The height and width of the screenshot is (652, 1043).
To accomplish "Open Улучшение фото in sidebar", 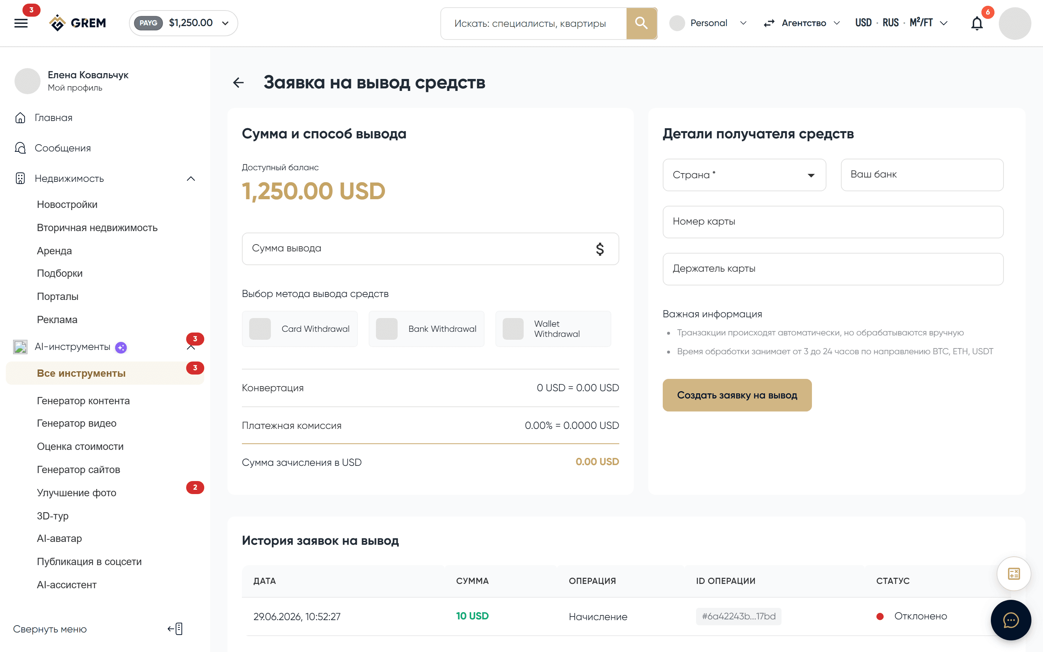I will 77,493.
